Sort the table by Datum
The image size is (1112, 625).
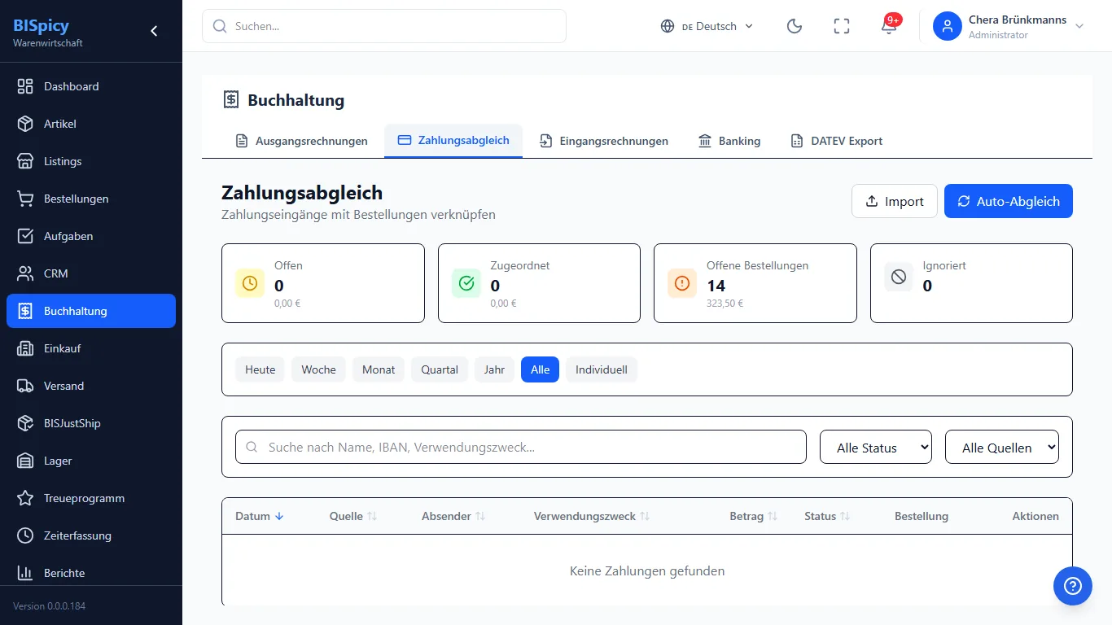(260, 516)
